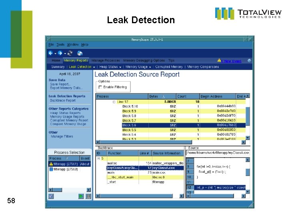This screenshot has height=216, width=288.
Task: Click the warning icon beside 1 New Event
Action: (219, 60)
